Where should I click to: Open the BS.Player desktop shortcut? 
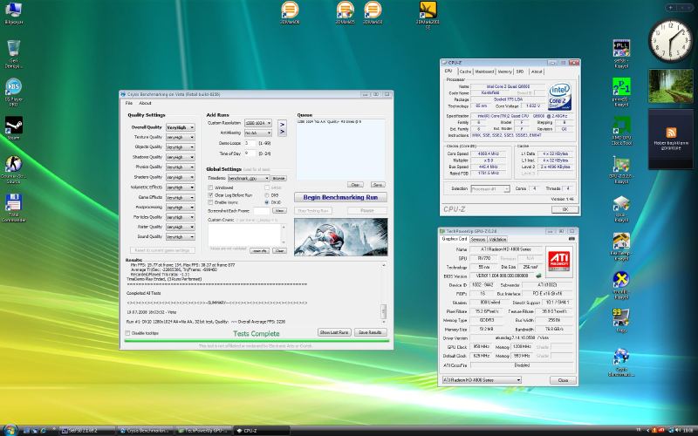(13, 88)
